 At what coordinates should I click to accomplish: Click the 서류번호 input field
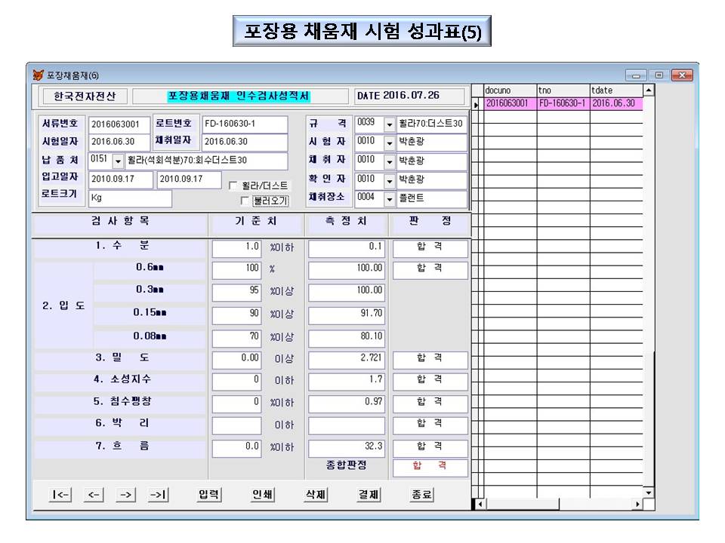[x=119, y=124]
